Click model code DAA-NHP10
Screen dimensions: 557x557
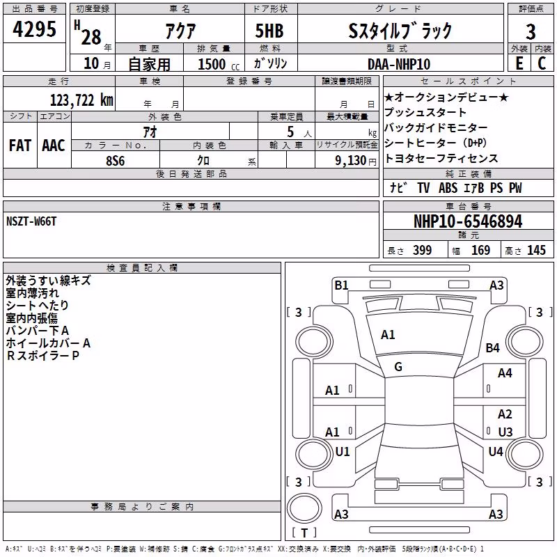coord(399,64)
